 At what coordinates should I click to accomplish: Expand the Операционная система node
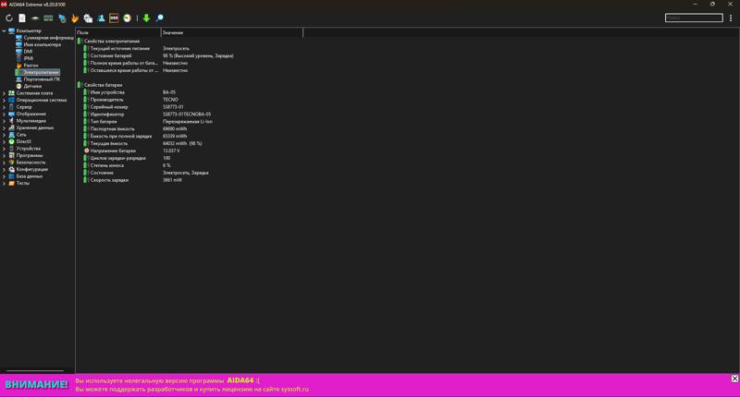tap(4, 100)
